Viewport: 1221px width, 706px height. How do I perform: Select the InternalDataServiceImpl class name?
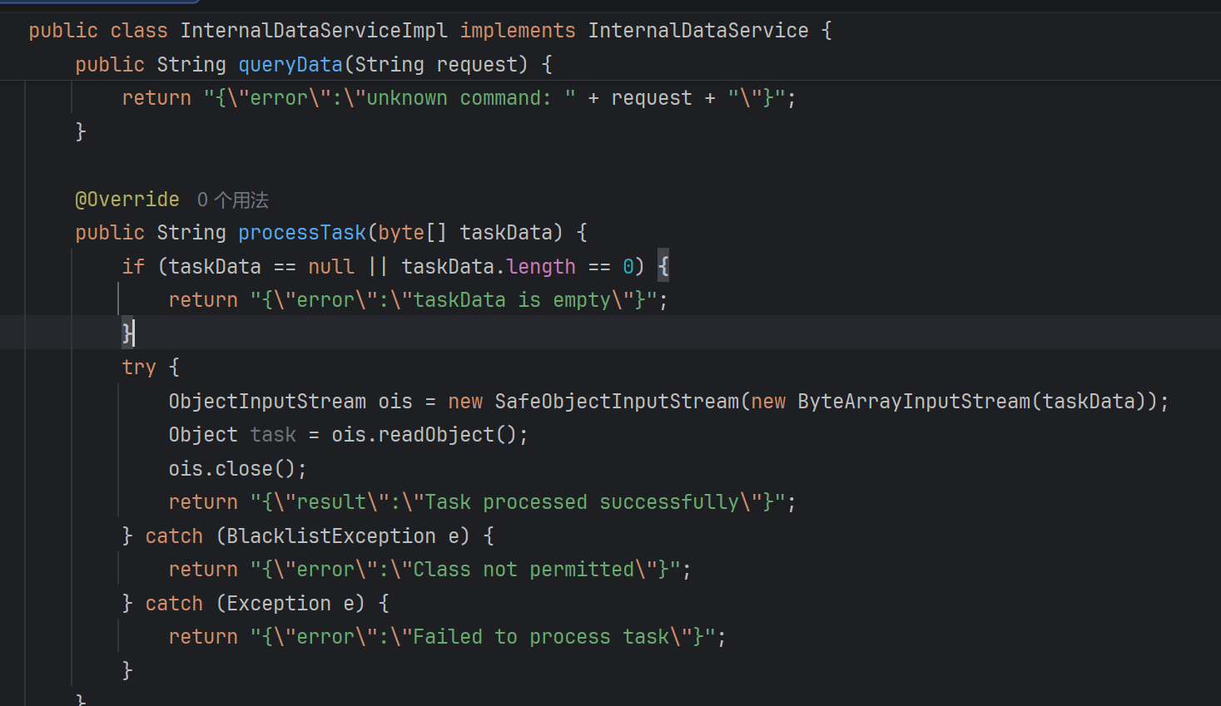pyautogui.click(x=314, y=31)
